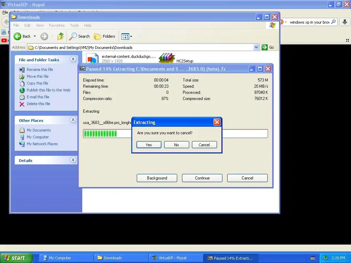Image resolution: width=351 pixels, height=263 pixels.
Task: Open the Search pane in Downloads
Action: click(79, 36)
